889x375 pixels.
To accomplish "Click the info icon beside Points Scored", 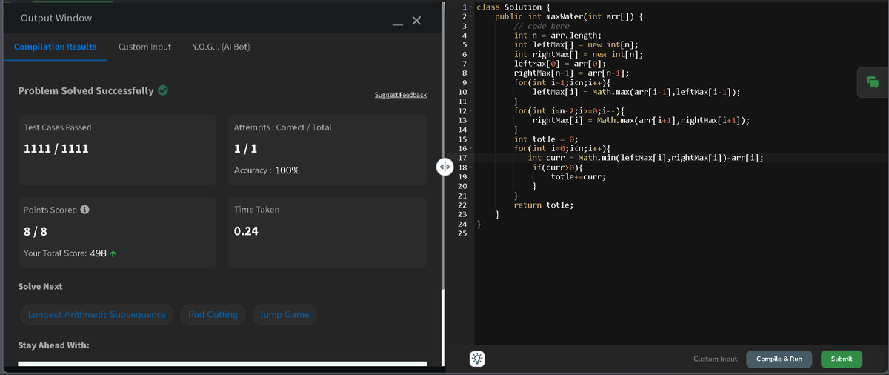I will (85, 210).
